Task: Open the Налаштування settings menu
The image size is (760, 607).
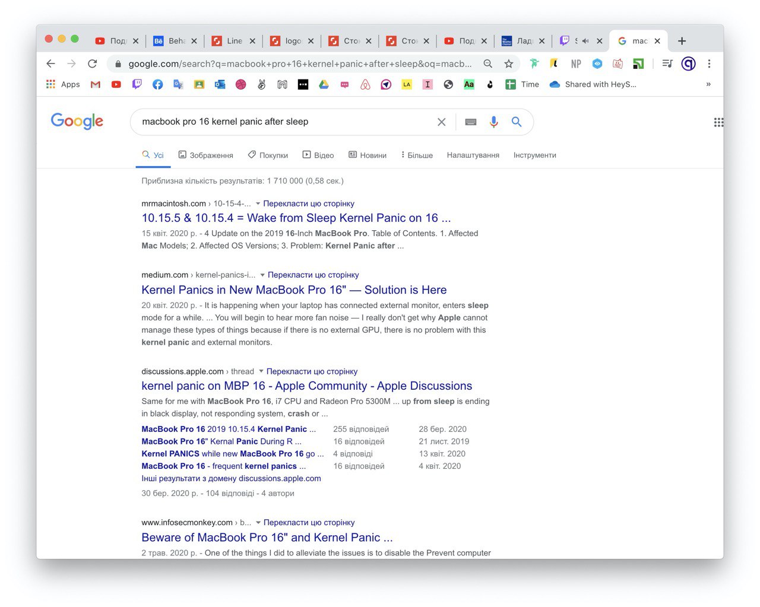Action: click(473, 155)
